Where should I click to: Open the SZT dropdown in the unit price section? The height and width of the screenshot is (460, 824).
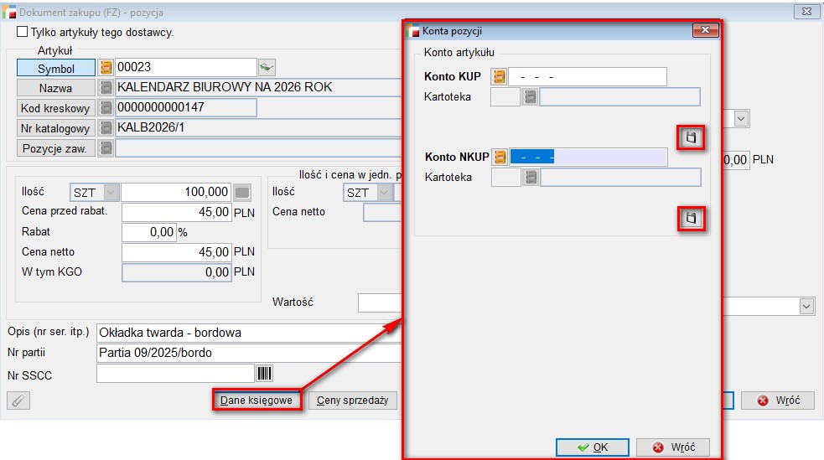382,193
